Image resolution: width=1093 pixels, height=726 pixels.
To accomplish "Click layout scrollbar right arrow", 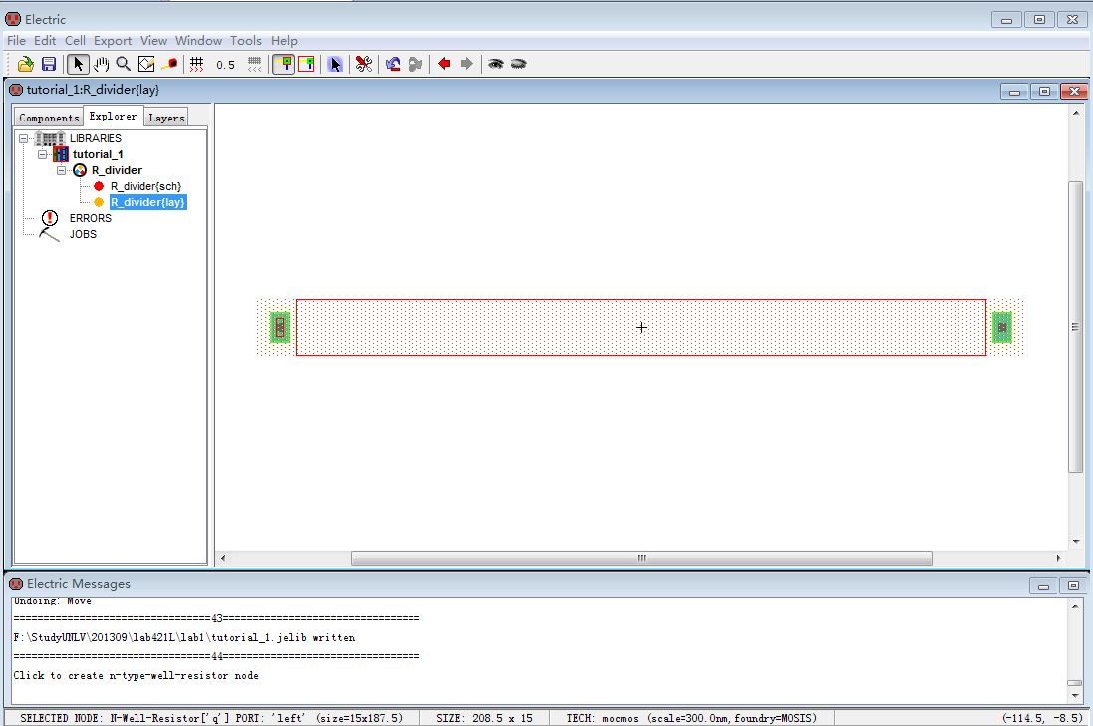I will (1059, 558).
